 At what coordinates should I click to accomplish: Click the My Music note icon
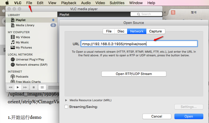coord(13,42)
